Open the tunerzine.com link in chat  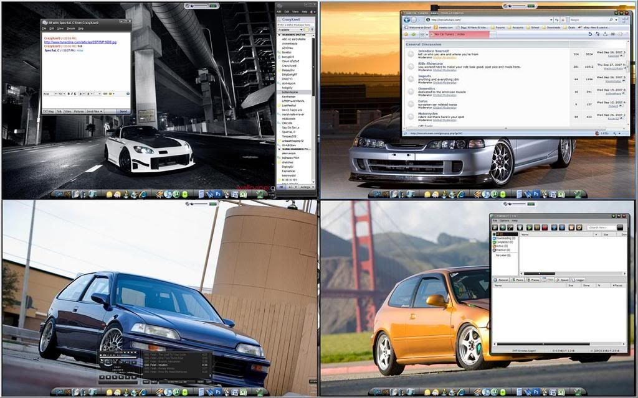coord(80,42)
